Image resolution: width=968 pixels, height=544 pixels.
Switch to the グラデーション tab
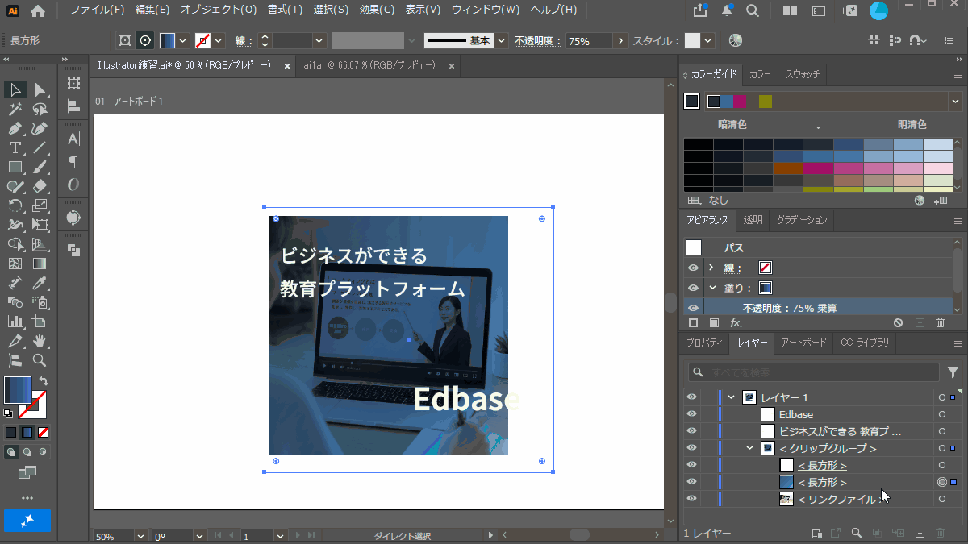click(802, 220)
